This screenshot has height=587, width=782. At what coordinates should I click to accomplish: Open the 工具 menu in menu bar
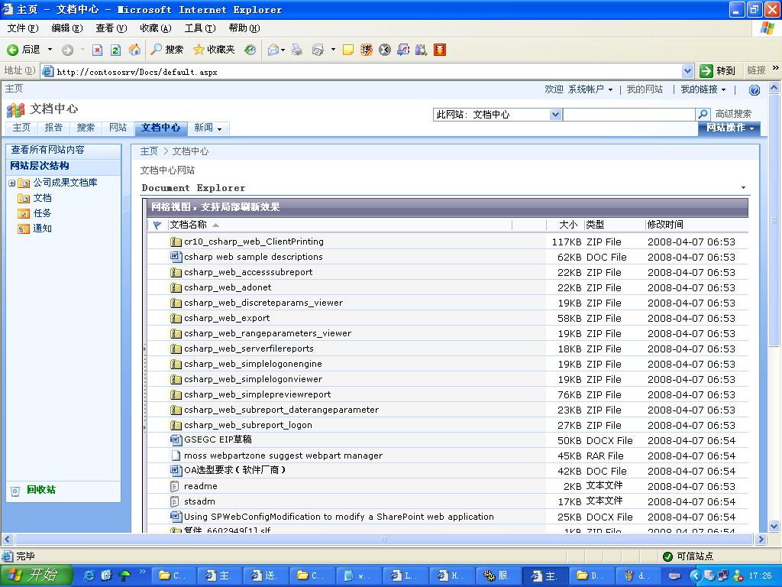pos(199,28)
